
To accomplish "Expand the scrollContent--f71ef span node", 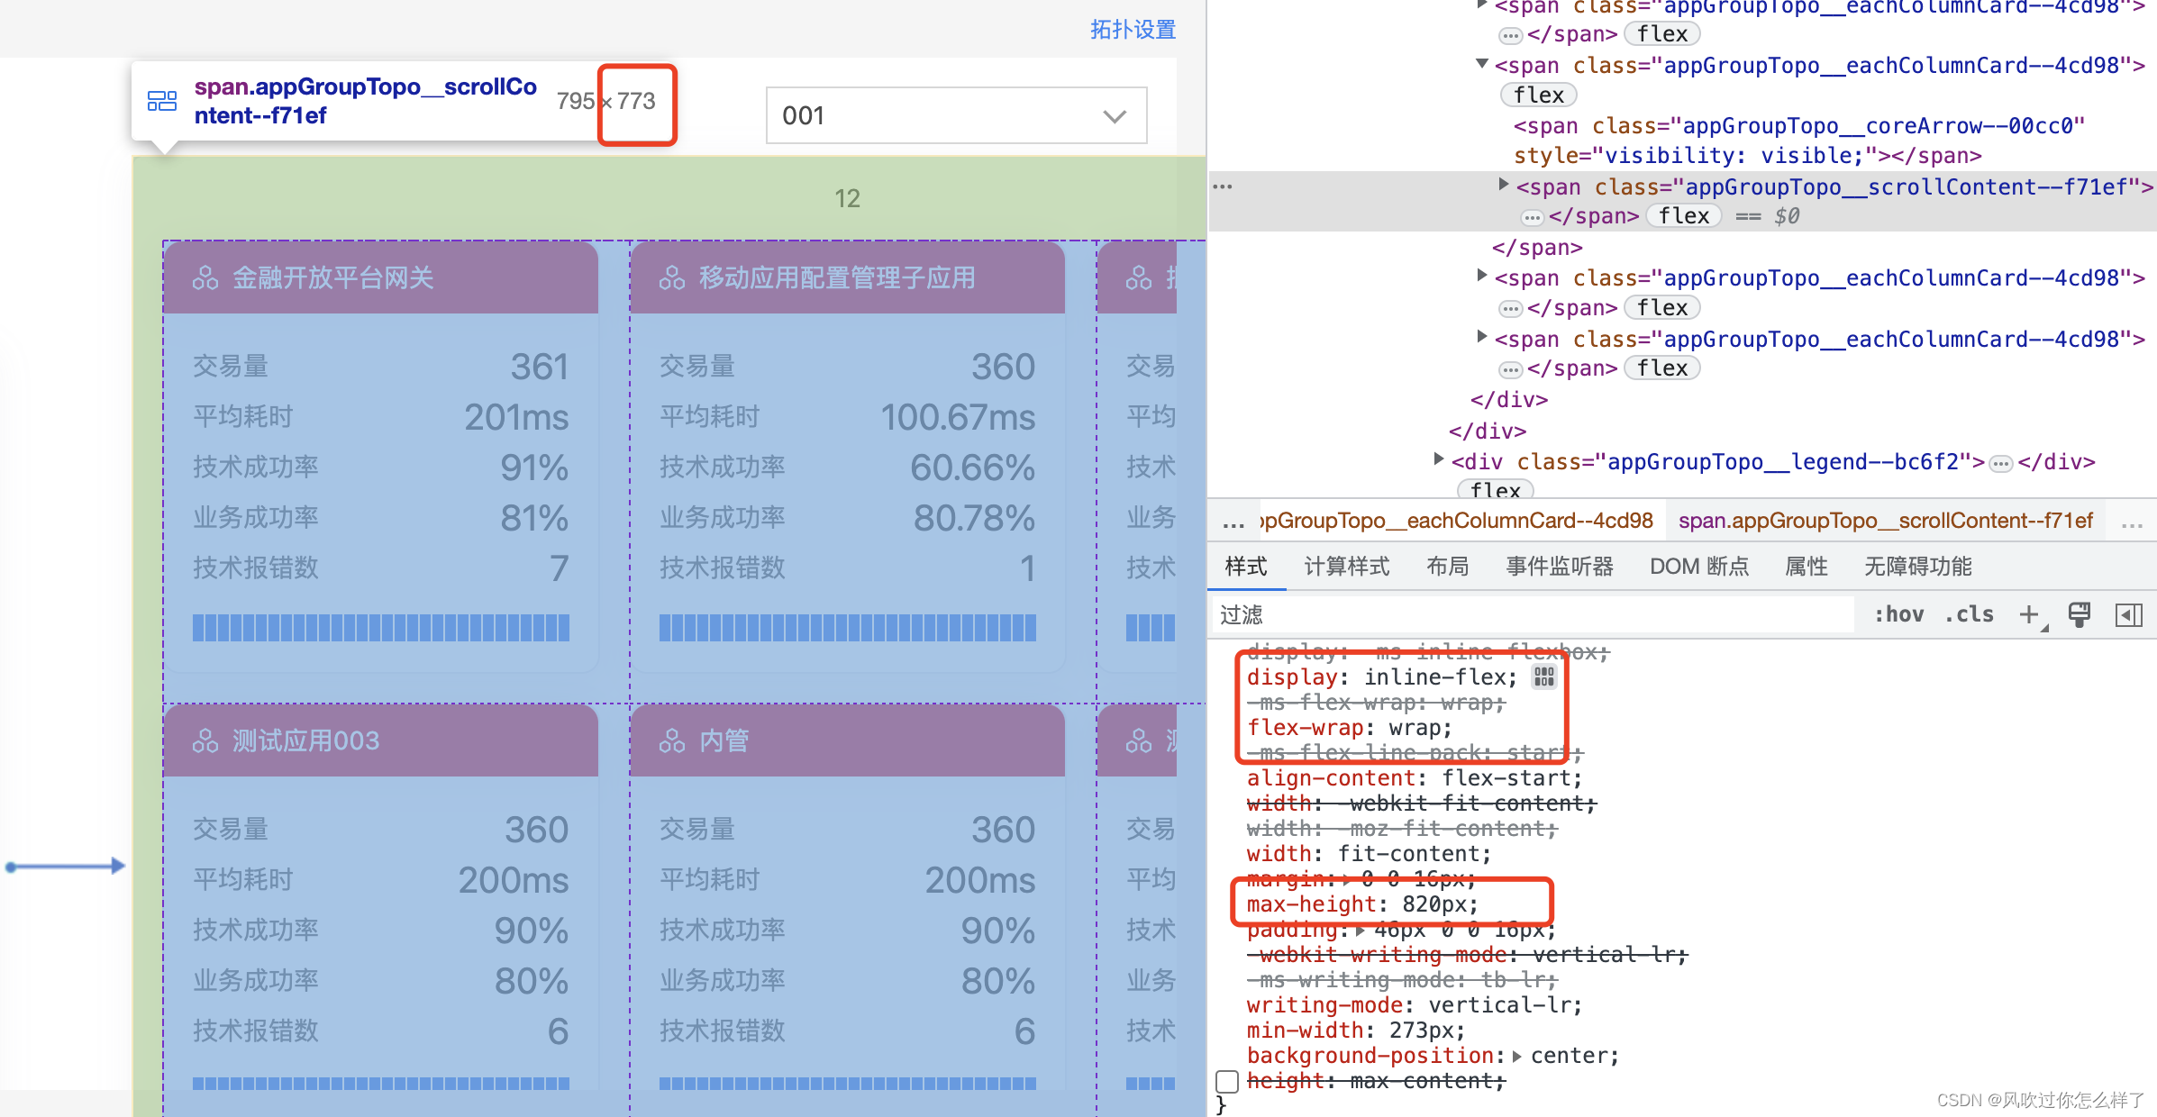I will 1503,185.
